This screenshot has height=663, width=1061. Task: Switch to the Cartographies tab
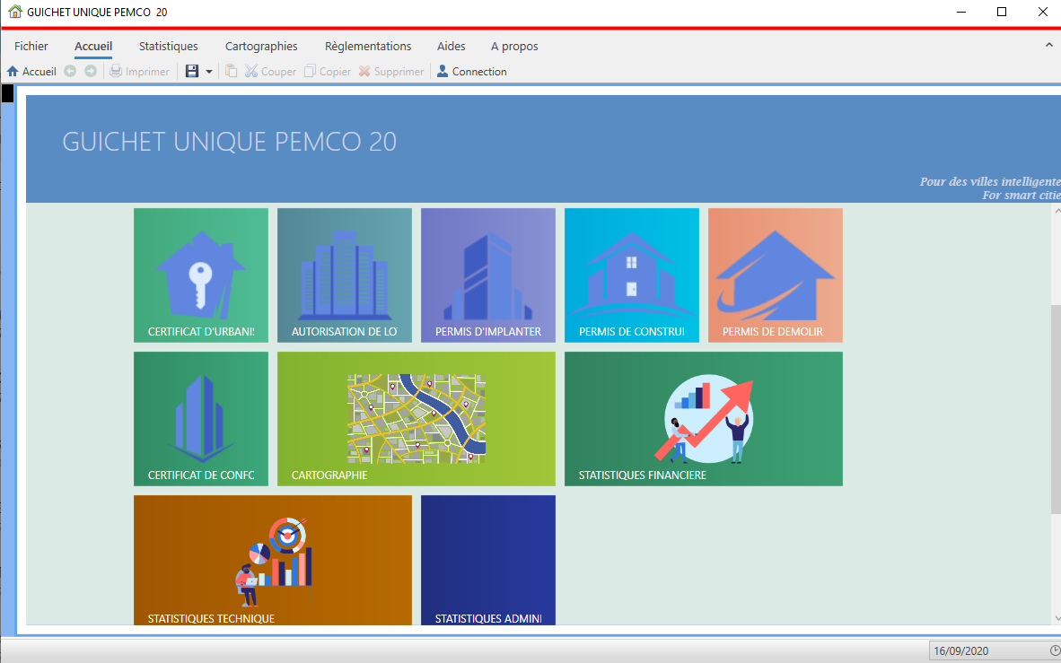(x=261, y=46)
